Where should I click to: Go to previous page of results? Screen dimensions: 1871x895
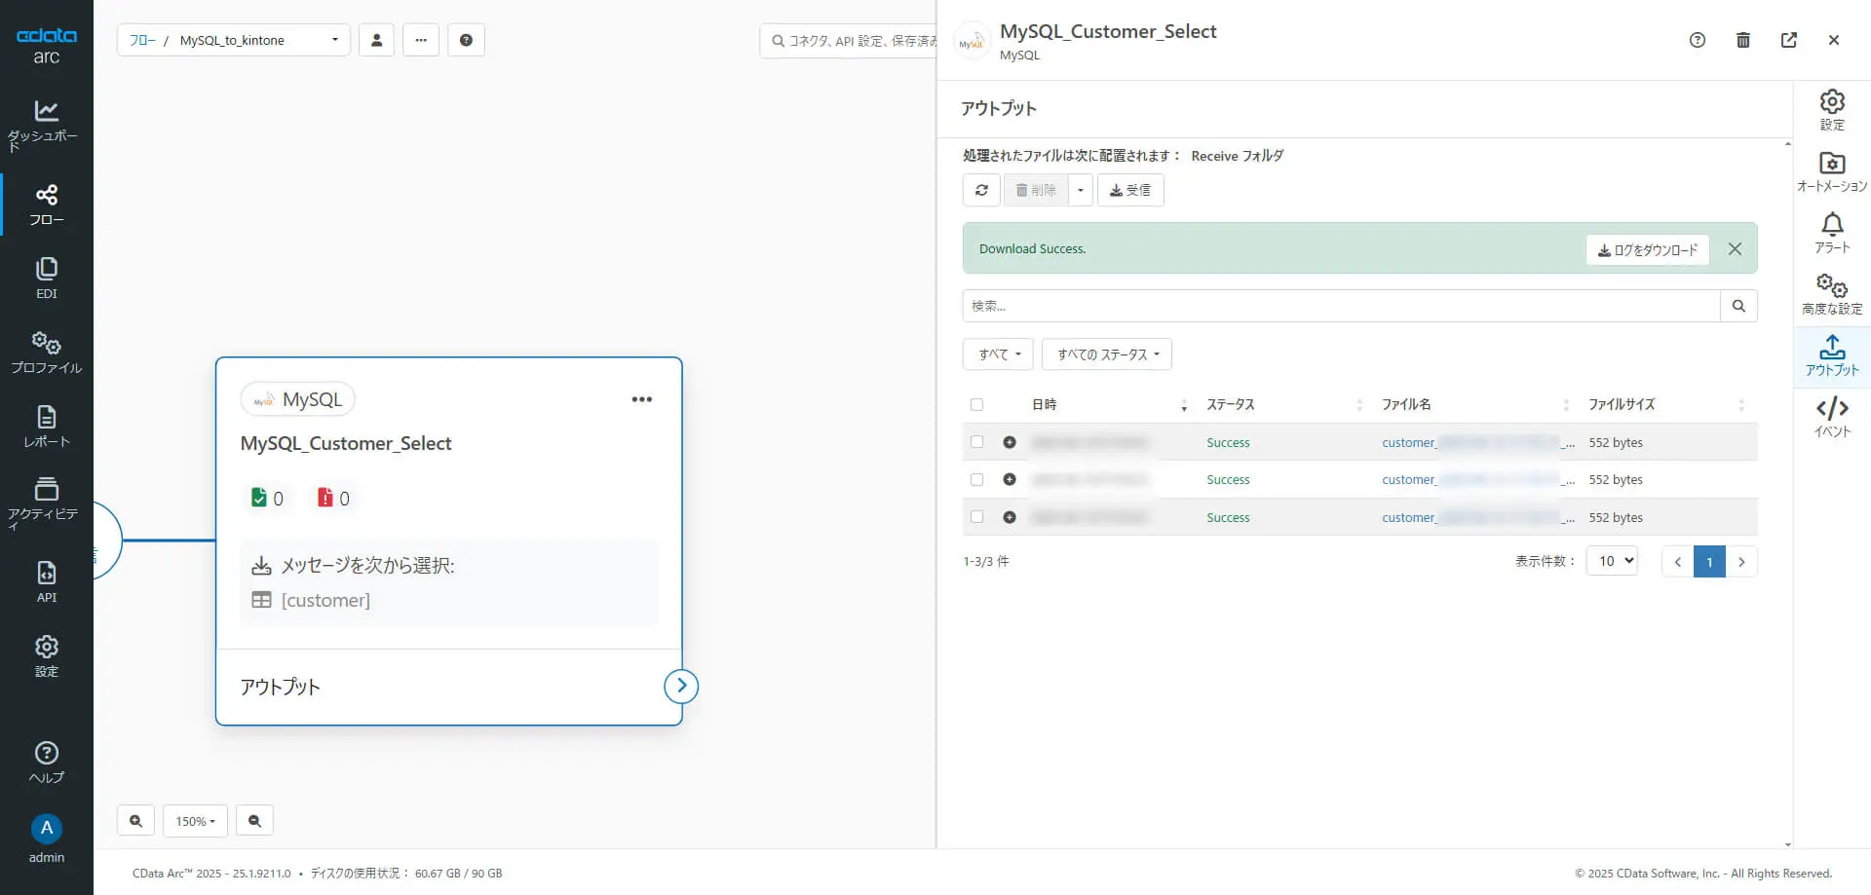pyautogui.click(x=1677, y=561)
